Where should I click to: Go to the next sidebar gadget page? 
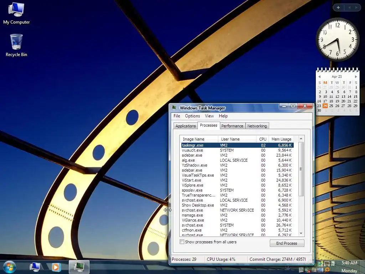(x=356, y=7)
